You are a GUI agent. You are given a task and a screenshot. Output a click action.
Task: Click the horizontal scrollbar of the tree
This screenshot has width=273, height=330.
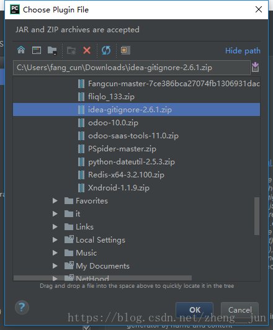pos(102,278)
